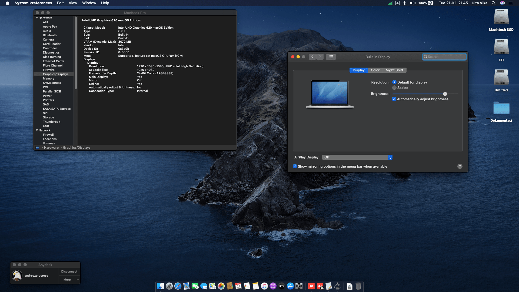
Task: Open Macintosh SSD drive on desktop
Action: pyautogui.click(x=501, y=20)
